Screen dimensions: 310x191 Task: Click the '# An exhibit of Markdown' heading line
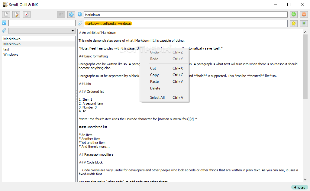(98, 33)
